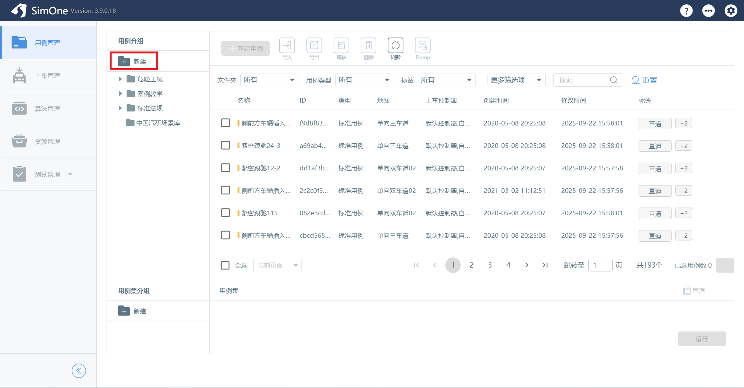Screen dimensions: 744x388
Task: Open the 当前页面 selection dropdown
Action: tap(277, 265)
